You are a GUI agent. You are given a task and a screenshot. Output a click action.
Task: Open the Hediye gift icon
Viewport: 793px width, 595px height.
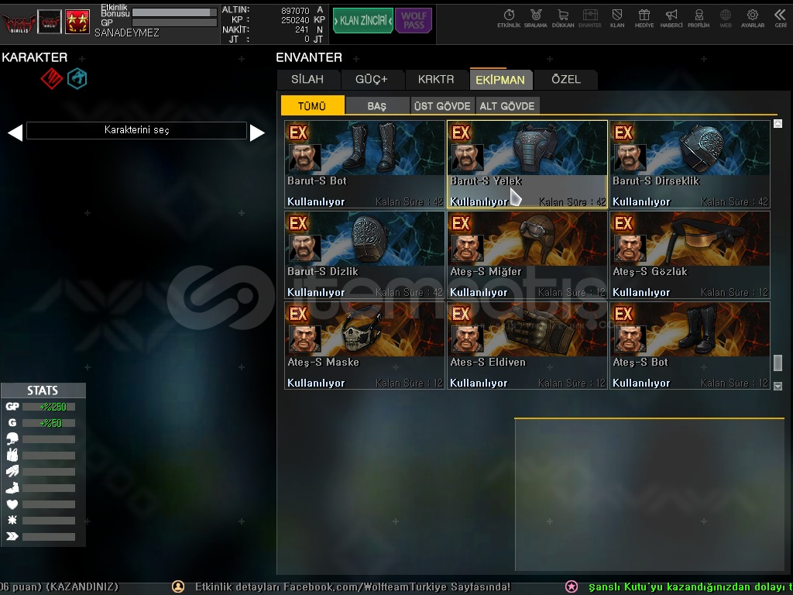click(644, 19)
